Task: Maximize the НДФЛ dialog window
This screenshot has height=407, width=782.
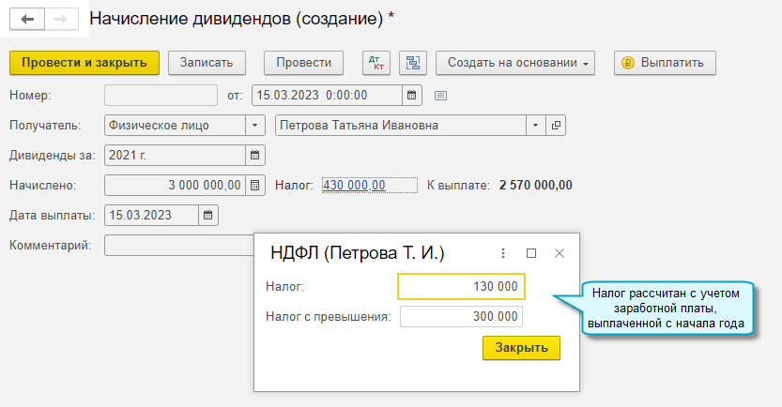Action: click(531, 253)
